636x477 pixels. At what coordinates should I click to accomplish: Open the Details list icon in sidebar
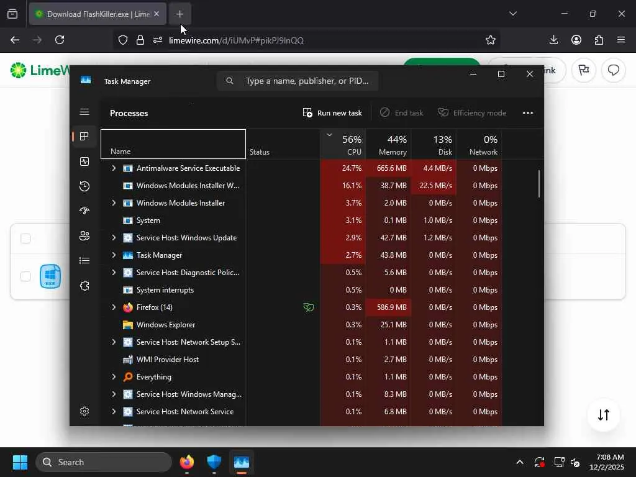84,260
